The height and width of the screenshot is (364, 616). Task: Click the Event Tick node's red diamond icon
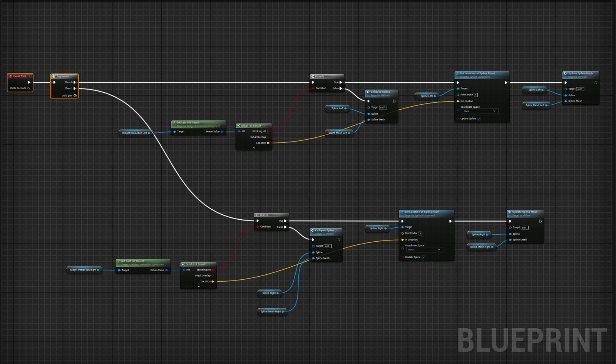(11, 76)
